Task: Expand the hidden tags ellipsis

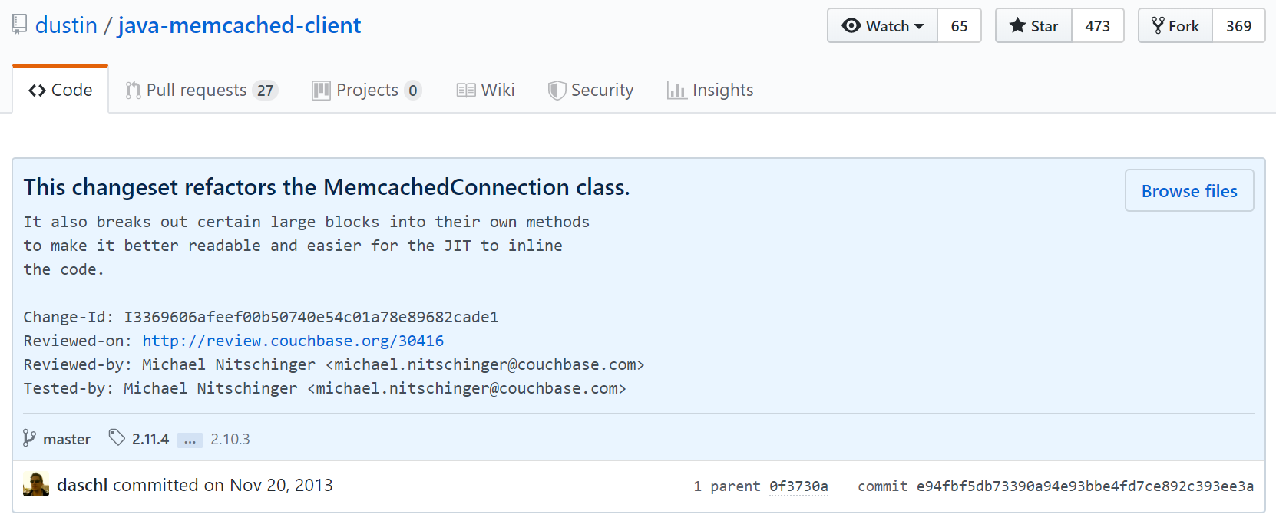Action: [190, 440]
